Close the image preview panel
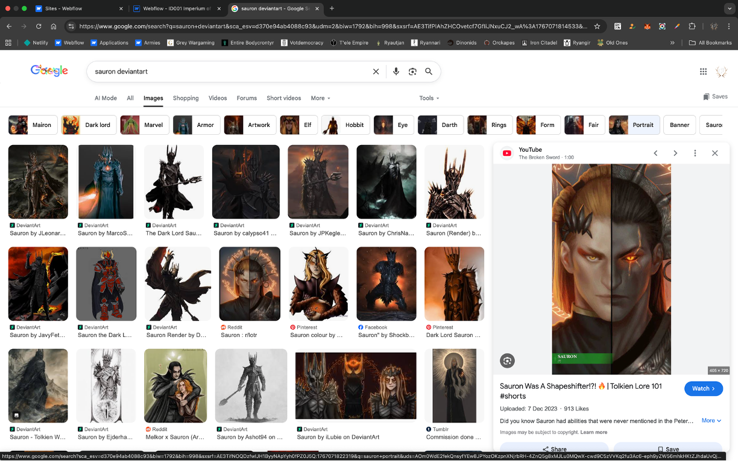738x461 pixels. coord(714,153)
